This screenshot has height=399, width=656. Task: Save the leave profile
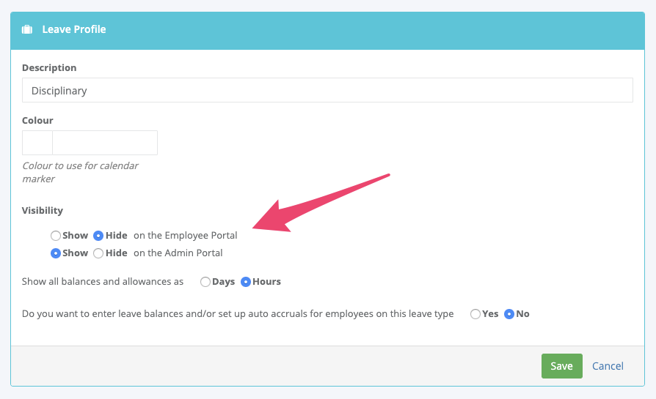click(x=562, y=366)
